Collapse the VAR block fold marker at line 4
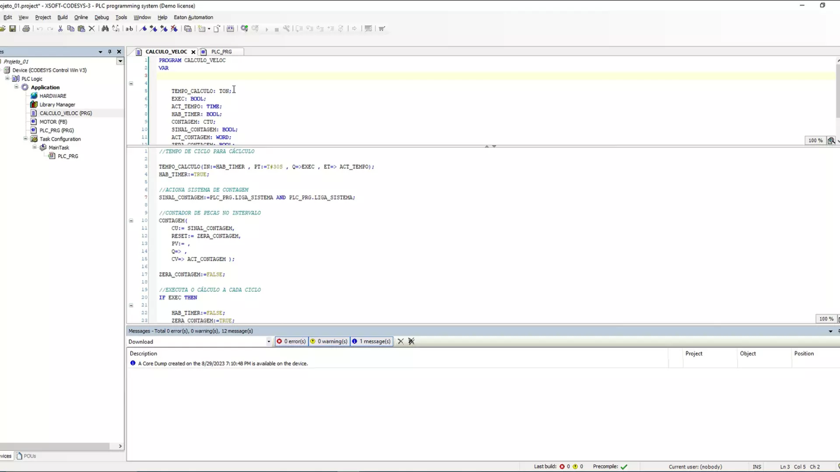This screenshot has height=472, width=840. (x=131, y=83)
